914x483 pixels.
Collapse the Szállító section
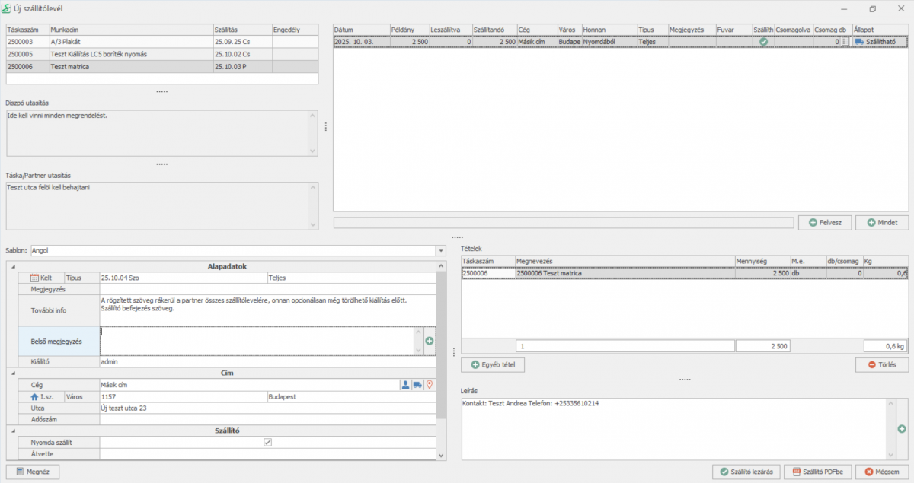pyautogui.click(x=11, y=431)
